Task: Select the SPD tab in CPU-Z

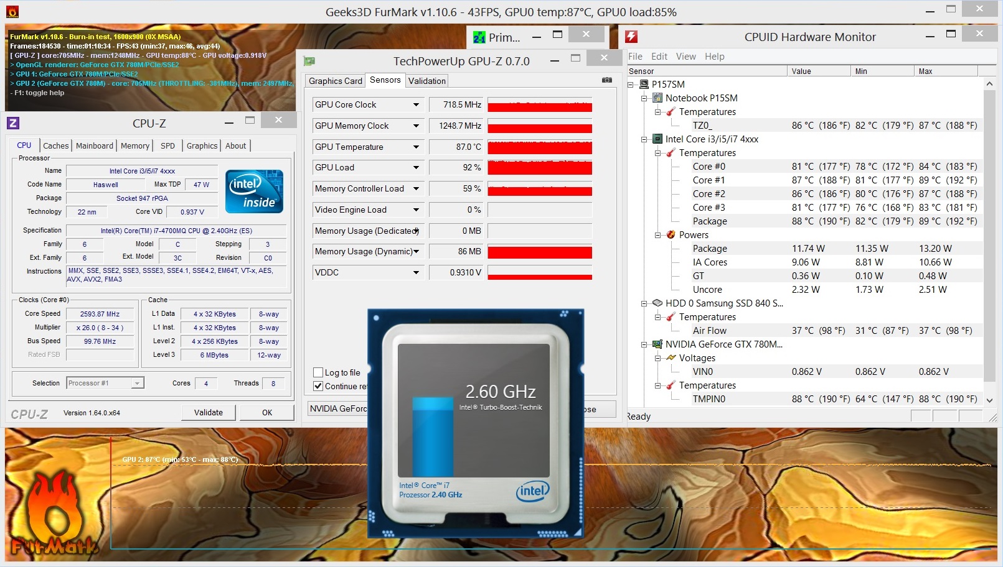Action: pos(168,145)
